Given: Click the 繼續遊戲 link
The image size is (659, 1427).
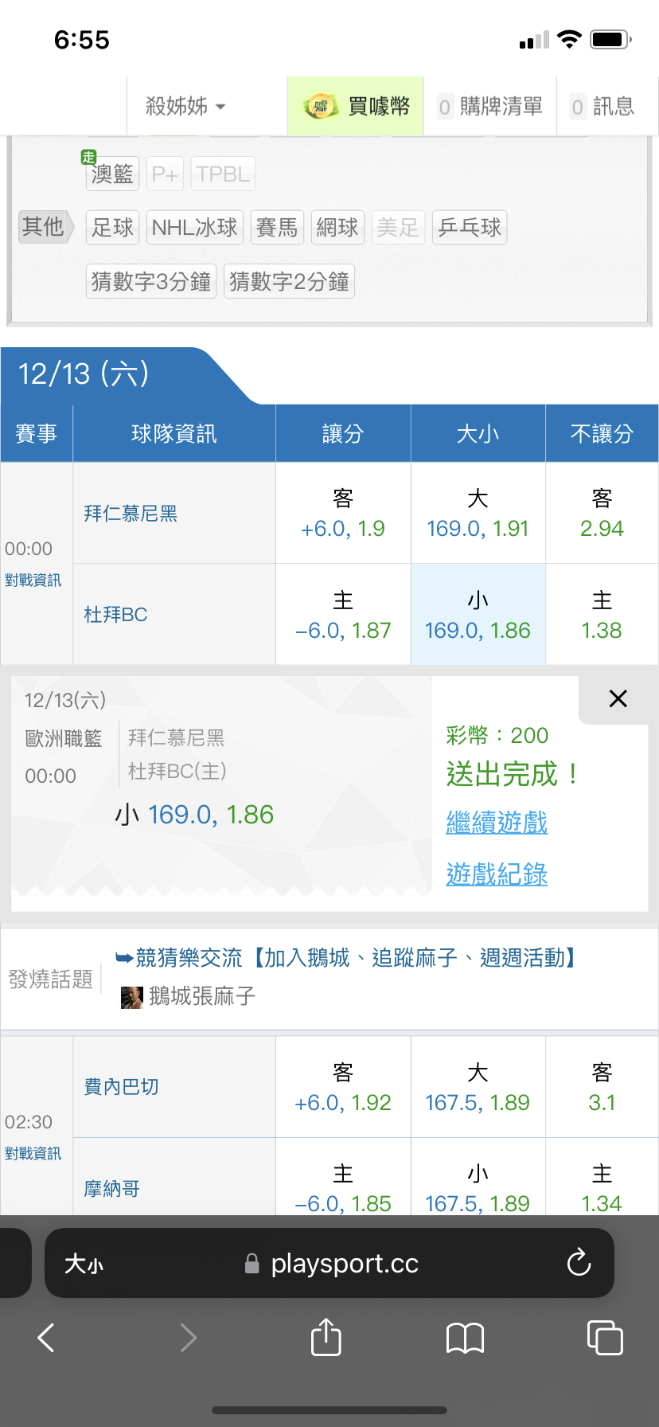Looking at the screenshot, I should [497, 822].
